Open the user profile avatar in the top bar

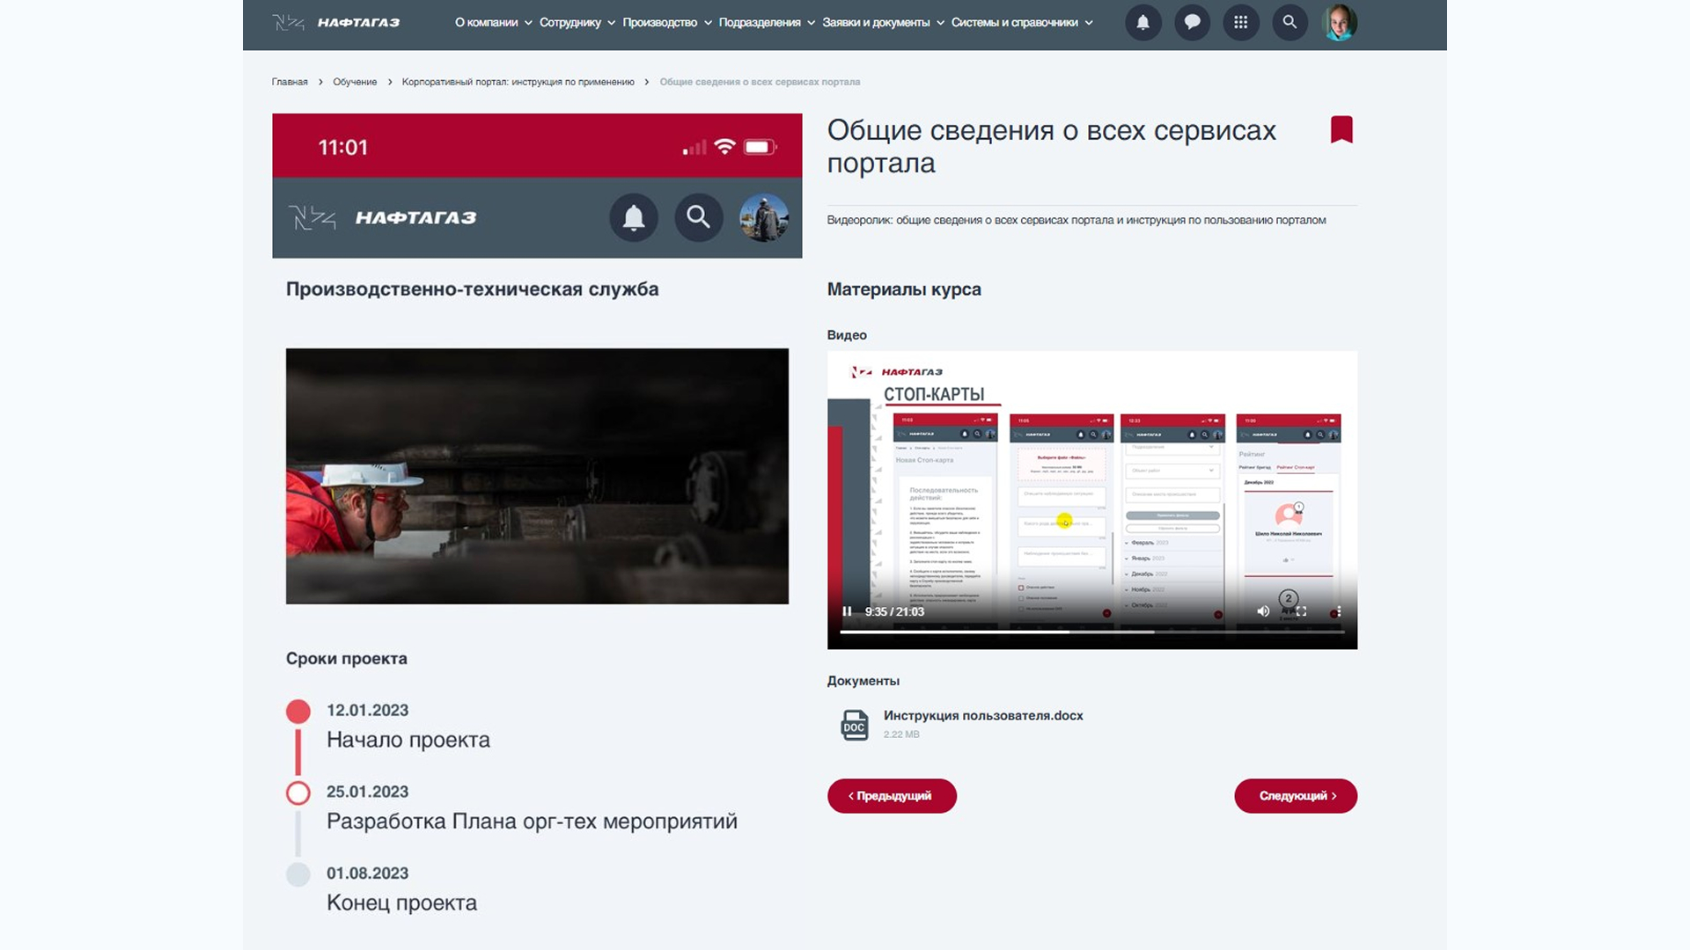tap(1340, 22)
